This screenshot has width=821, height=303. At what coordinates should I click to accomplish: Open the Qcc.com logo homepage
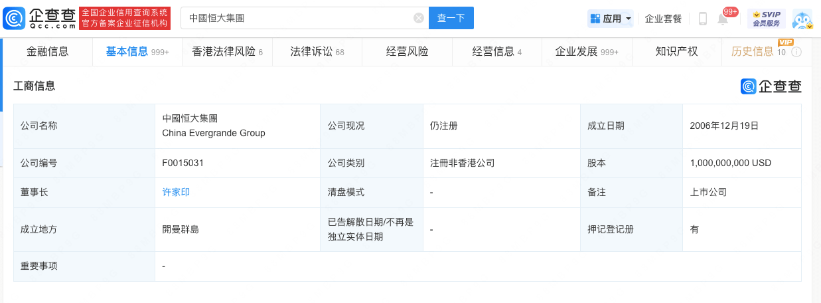39,18
